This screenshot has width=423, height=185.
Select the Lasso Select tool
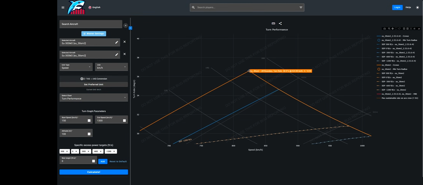click(399, 29)
